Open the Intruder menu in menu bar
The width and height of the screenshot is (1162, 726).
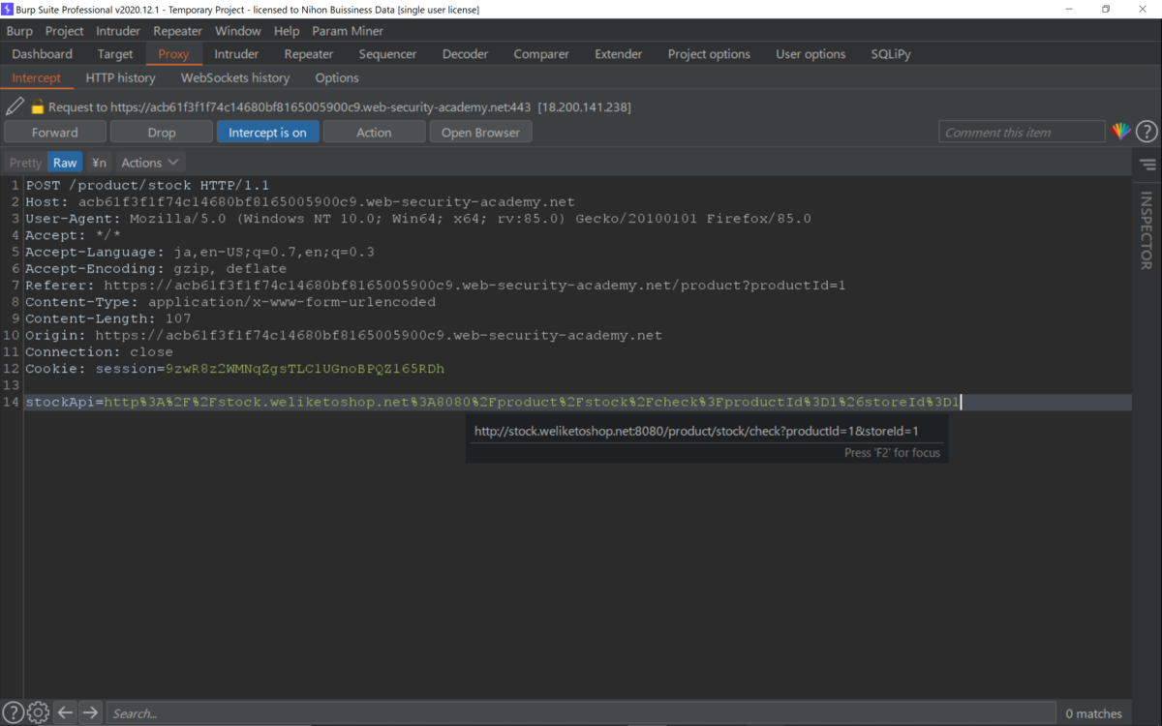tap(118, 31)
